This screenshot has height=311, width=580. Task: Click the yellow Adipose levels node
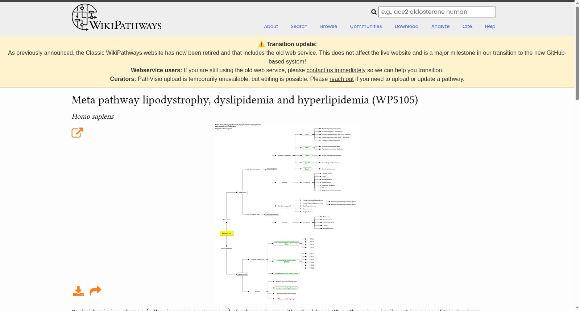point(227,233)
